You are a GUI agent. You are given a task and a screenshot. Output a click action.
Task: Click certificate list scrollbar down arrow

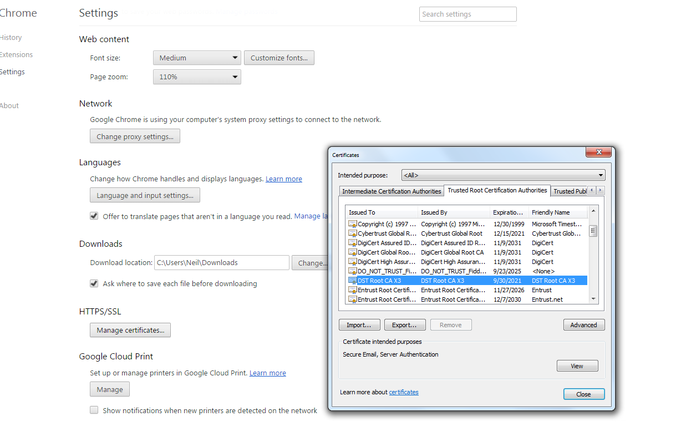593,299
